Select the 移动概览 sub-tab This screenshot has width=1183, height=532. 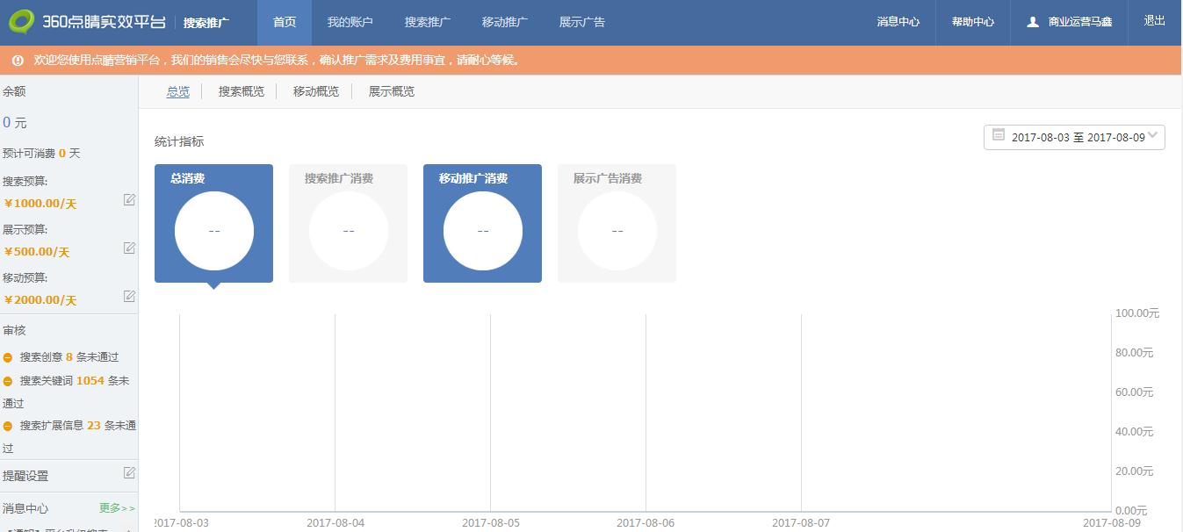tap(315, 91)
